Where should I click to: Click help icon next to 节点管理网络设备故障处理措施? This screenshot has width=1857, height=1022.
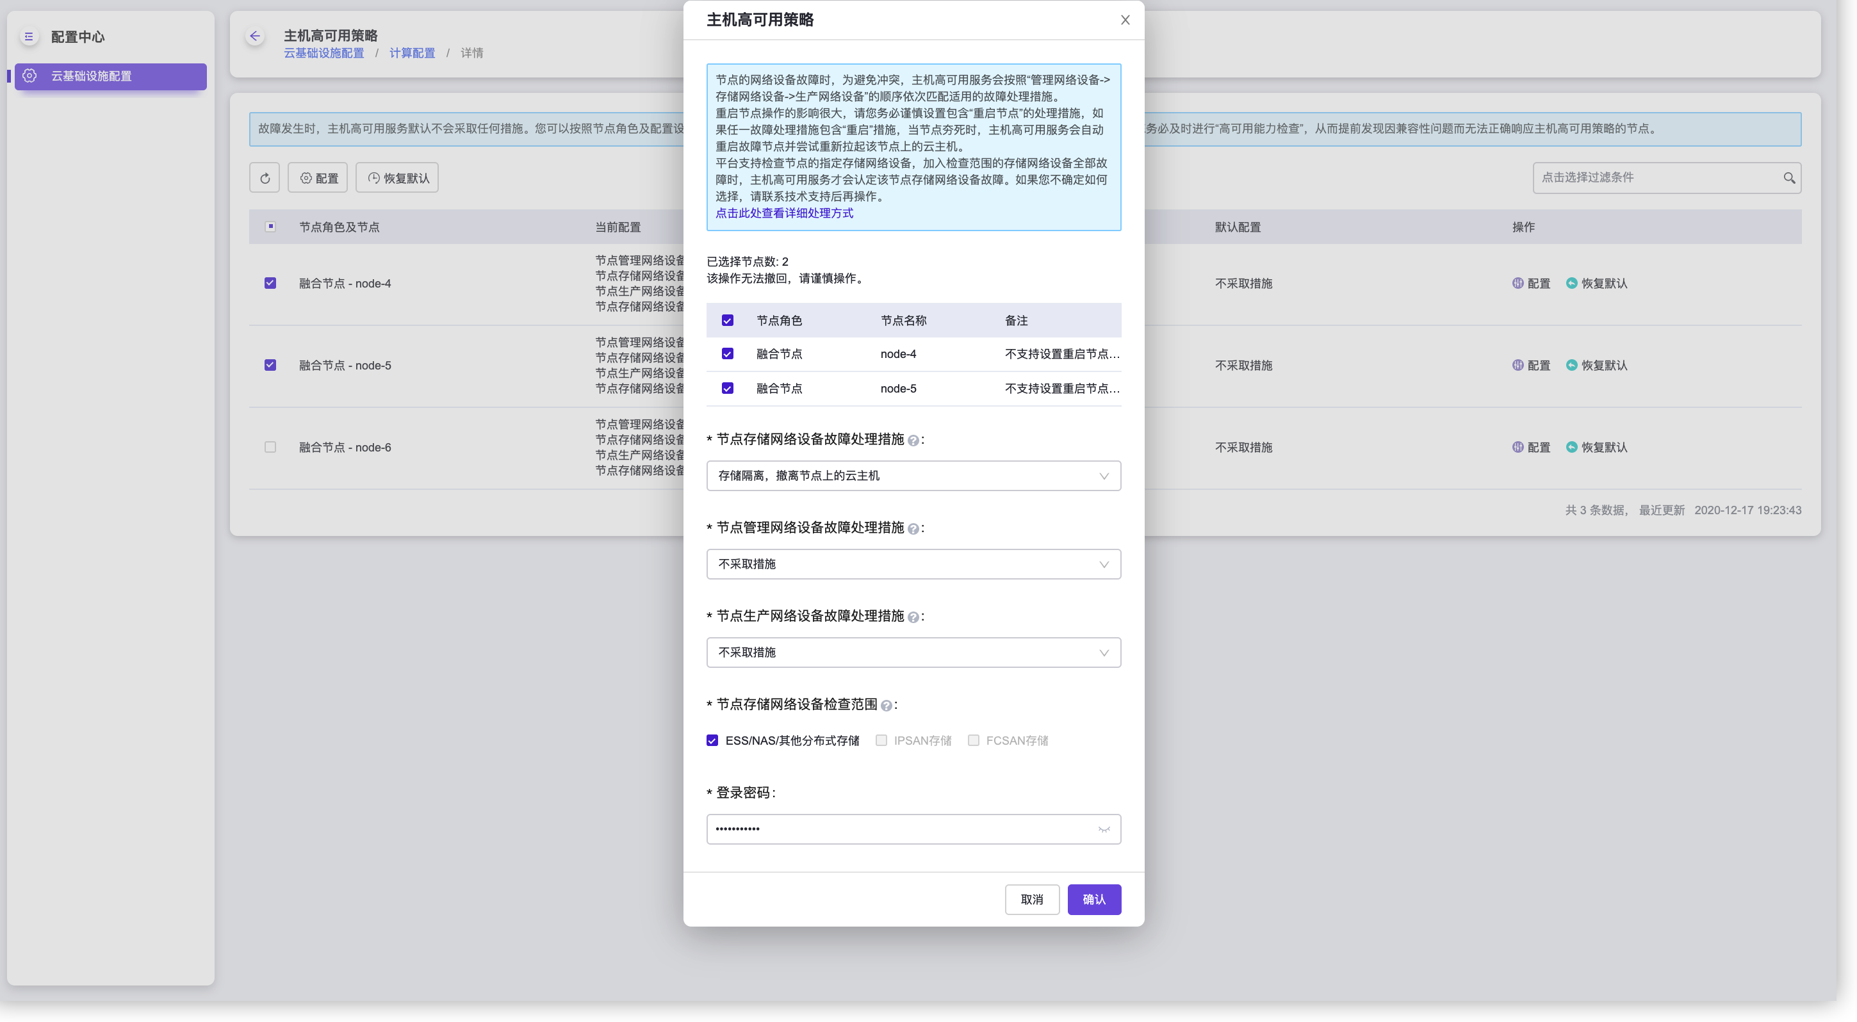click(x=913, y=529)
